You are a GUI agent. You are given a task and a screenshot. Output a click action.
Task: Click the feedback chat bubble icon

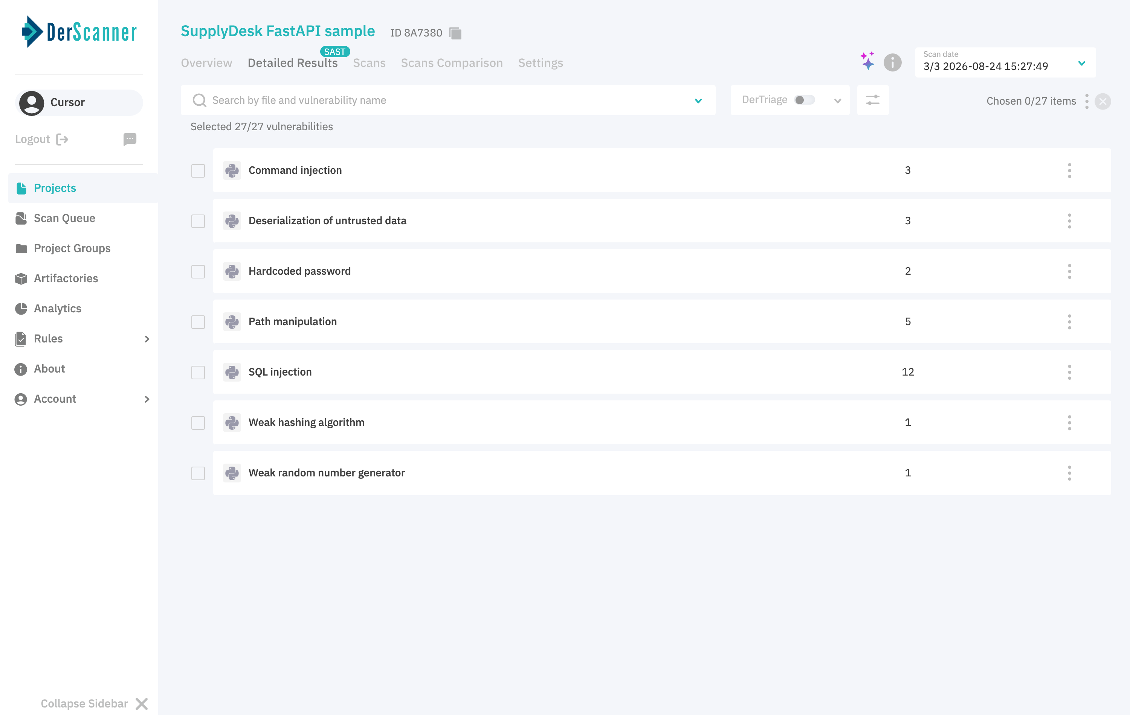pyautogui.click(x=130, y=139)
